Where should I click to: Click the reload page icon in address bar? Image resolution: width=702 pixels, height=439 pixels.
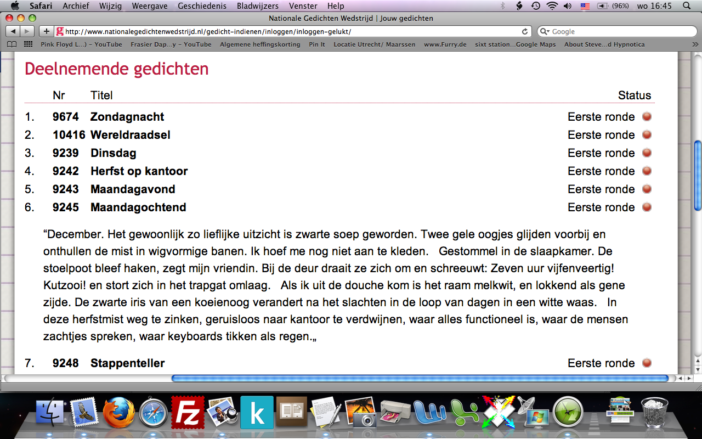click(x=525, y=32)
